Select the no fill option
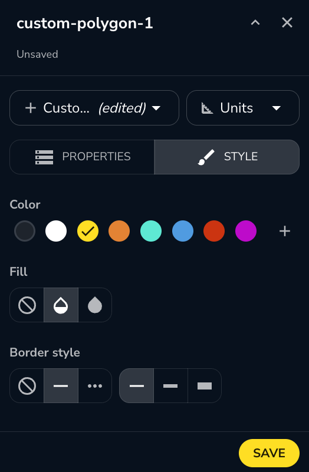This screenshot has height=472, width=309. [x=27, y=305]
